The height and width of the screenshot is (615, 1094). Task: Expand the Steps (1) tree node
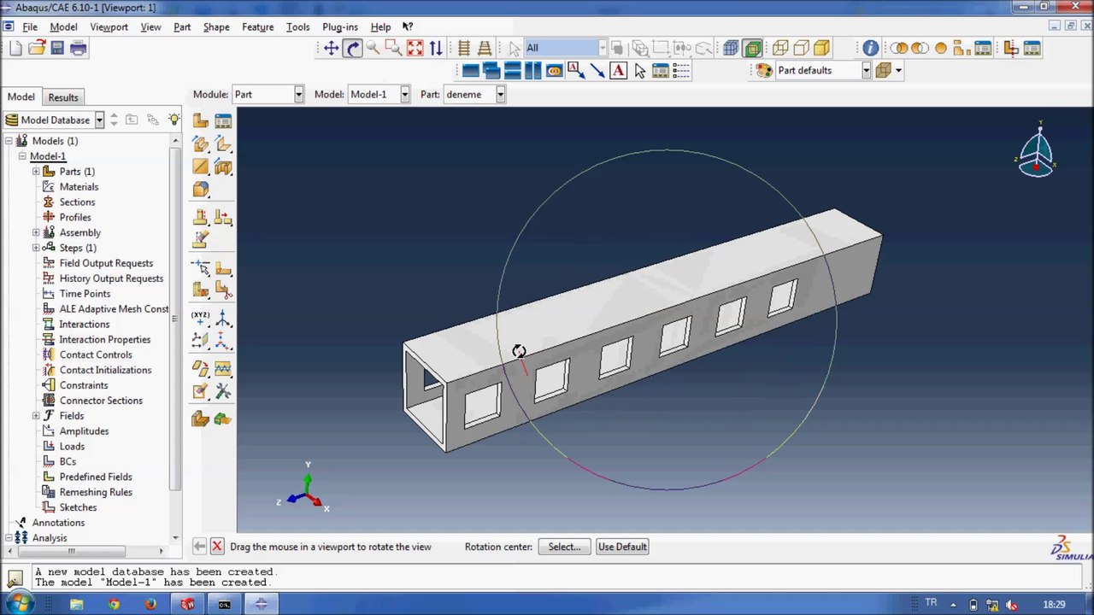pos(36,249)
